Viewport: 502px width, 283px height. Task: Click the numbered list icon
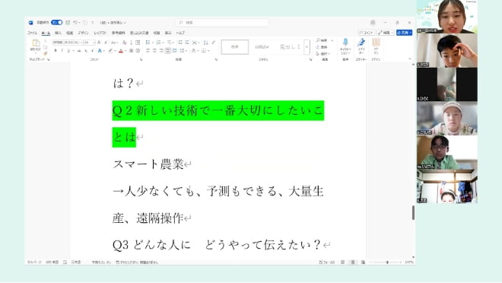(x=158, y=43)
